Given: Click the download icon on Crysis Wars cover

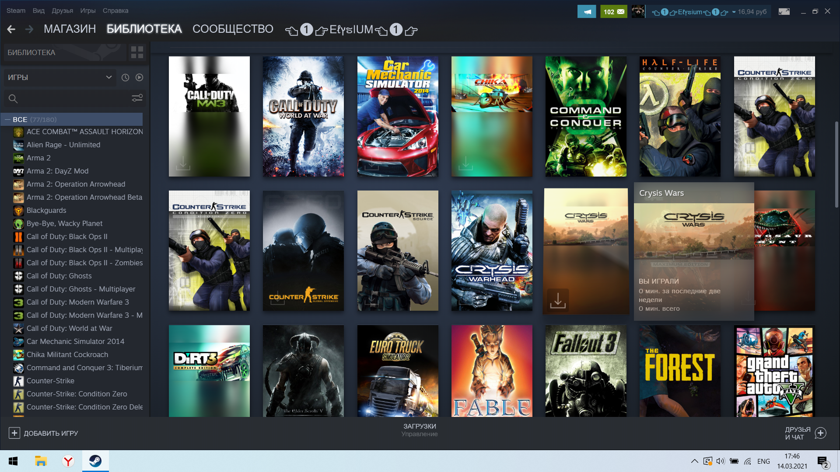Looking at the screenshot, I should point(558,300).
